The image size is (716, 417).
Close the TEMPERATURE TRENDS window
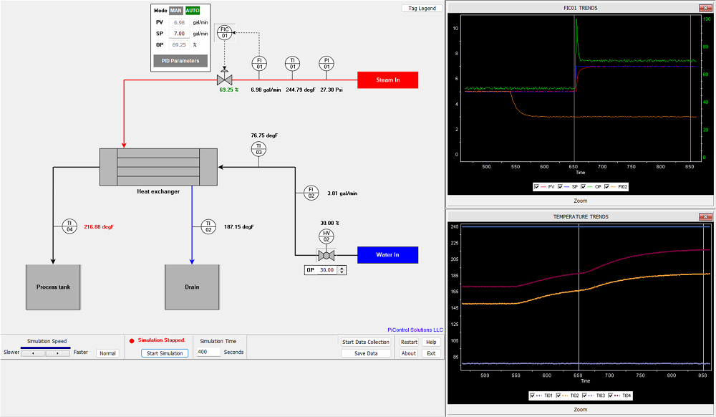point(705,216)
